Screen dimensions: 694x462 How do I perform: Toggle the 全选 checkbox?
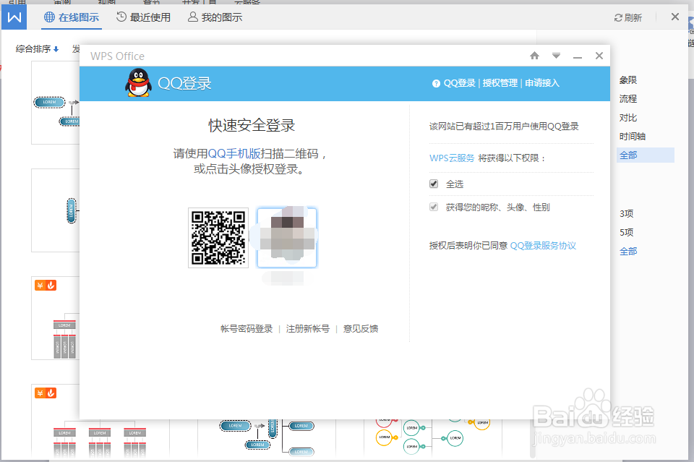(x=434, y=184)
